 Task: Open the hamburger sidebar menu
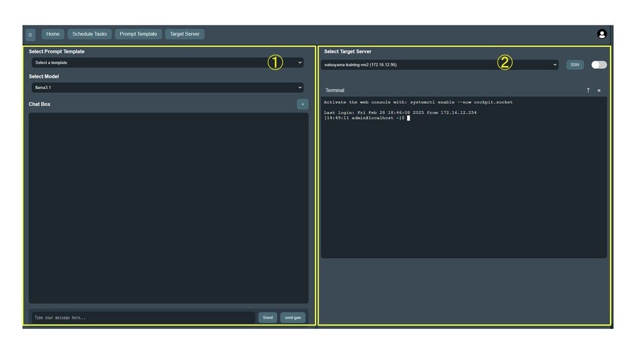31,35
